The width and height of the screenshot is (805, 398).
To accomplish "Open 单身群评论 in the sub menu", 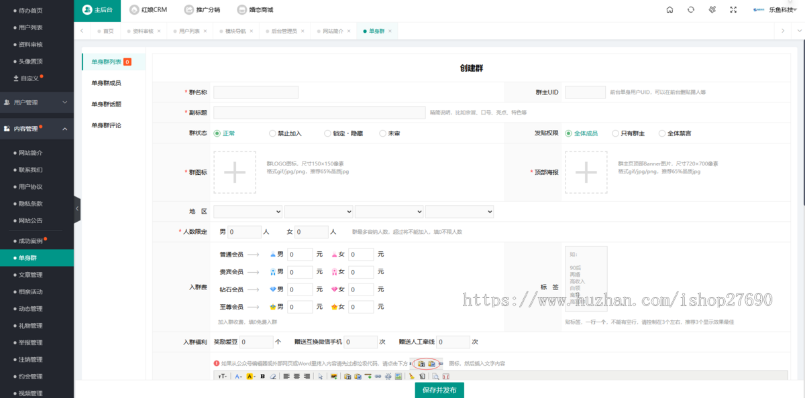I will [107, 125].
